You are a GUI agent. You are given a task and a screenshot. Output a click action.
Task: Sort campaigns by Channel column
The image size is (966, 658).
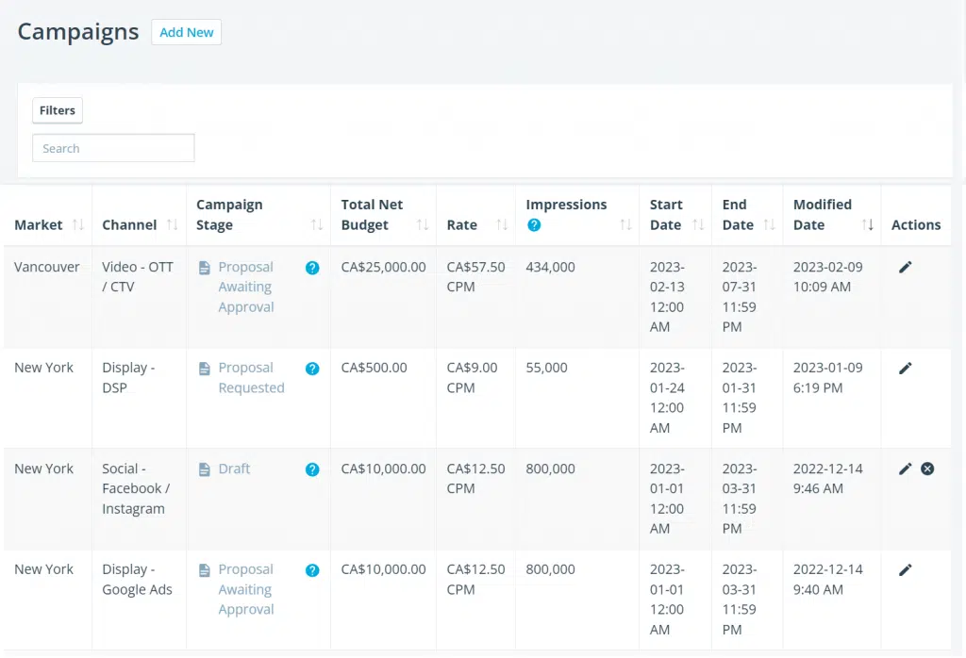172,225
